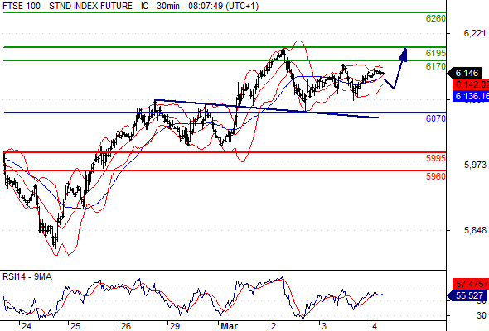Viewport: 489px width, 331px height.
Task: Select the red 6,142.02 price tag
Action: click(x=471, y=84)
